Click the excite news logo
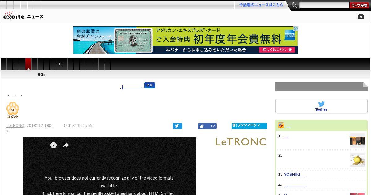 [23, 16]
